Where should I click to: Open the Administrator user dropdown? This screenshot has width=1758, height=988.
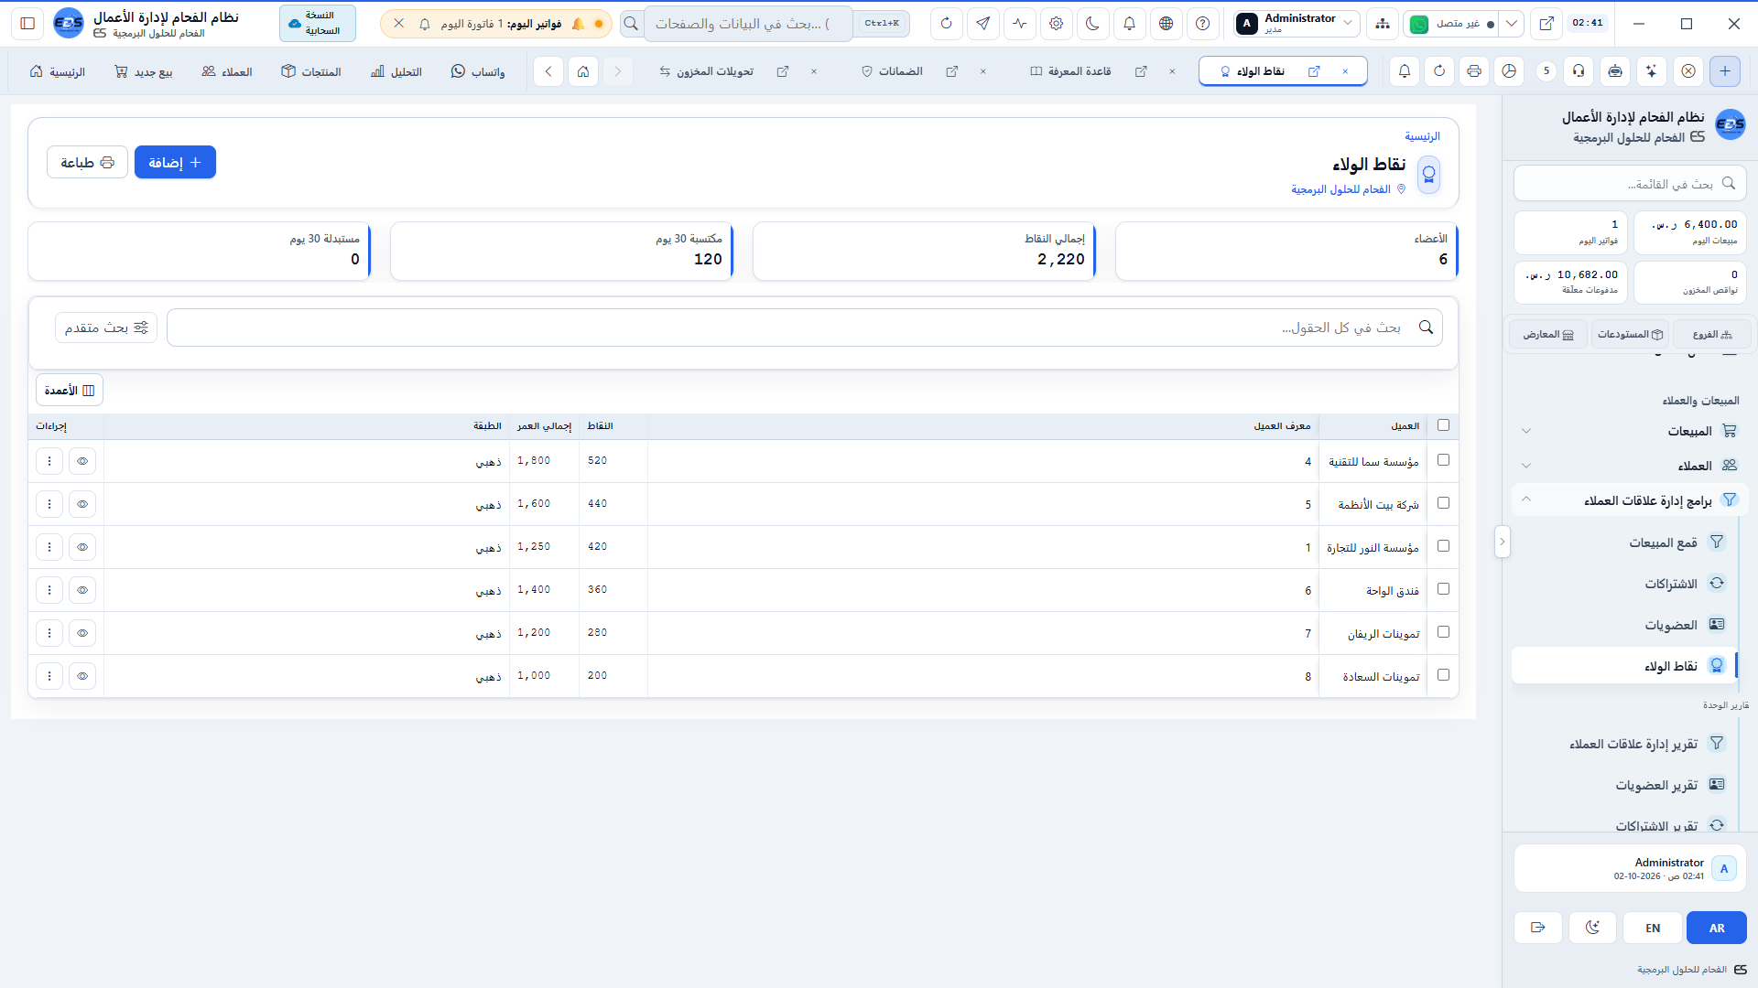pos(1295,24)
